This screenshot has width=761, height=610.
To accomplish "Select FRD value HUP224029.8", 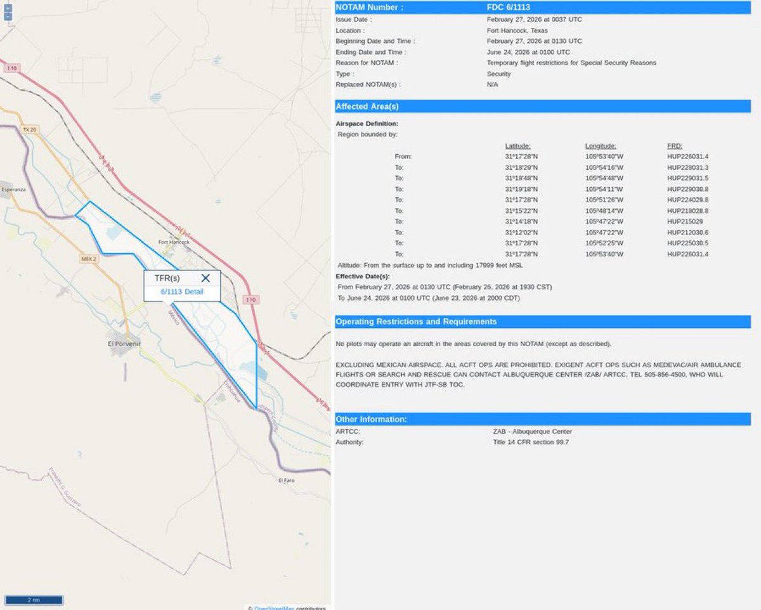I will [687, 200].
